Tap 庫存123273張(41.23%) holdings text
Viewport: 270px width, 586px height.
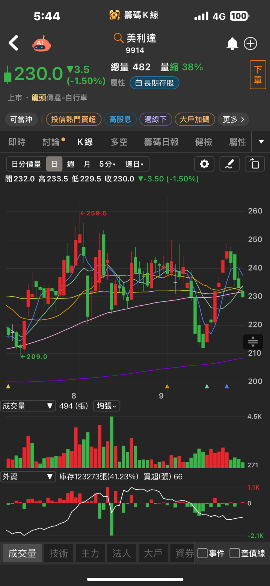[99, 476]
